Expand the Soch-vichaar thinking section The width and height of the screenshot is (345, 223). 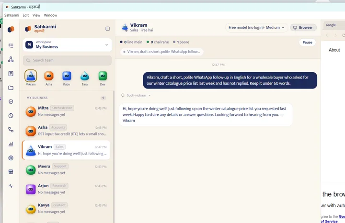point(136,95)
